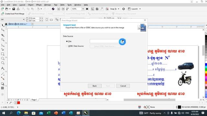
Task: Click the no-color swatch in document palette
Action: pos(16,103)
